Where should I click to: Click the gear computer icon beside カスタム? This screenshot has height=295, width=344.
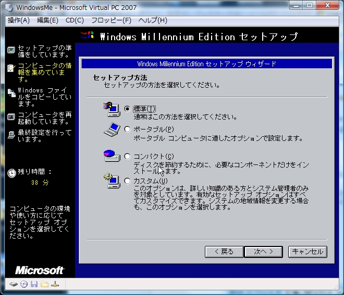[x=112, y=181]
